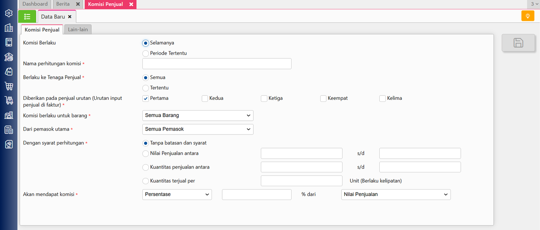Close the Komisi Penjual tab

[x=131, y=4]
